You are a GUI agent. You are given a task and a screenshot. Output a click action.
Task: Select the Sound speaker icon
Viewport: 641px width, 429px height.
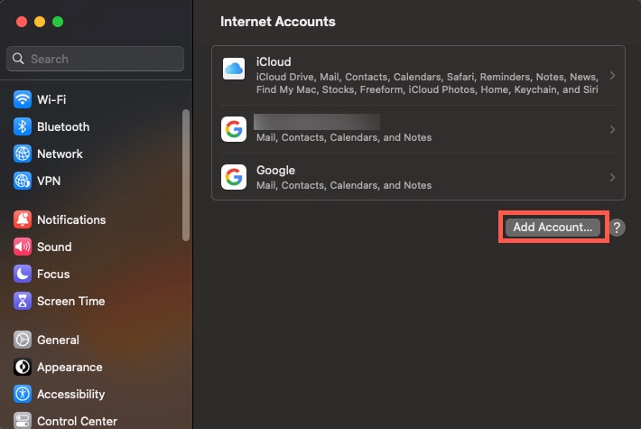(22, 247)
